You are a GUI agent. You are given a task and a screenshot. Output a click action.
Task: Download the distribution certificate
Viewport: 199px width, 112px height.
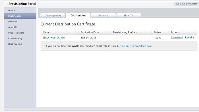pos(177,38)
